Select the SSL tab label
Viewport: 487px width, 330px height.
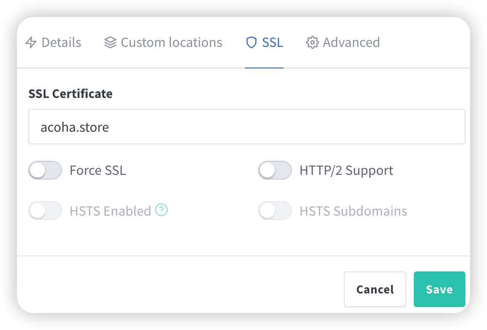click(273, 43)
